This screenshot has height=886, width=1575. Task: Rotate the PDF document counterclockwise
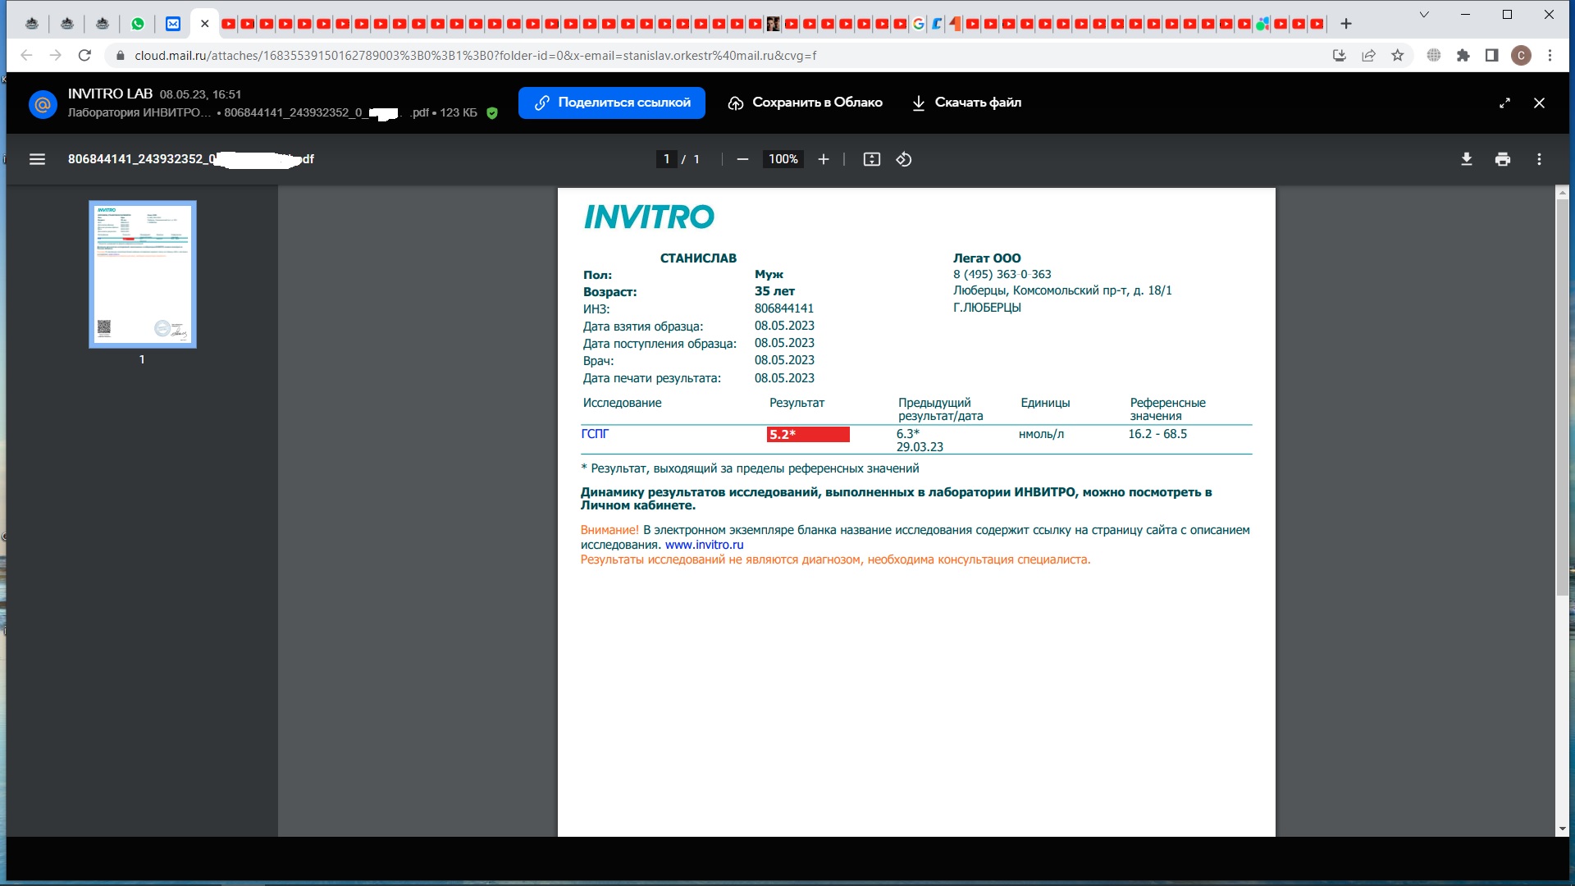pos(904,159)
